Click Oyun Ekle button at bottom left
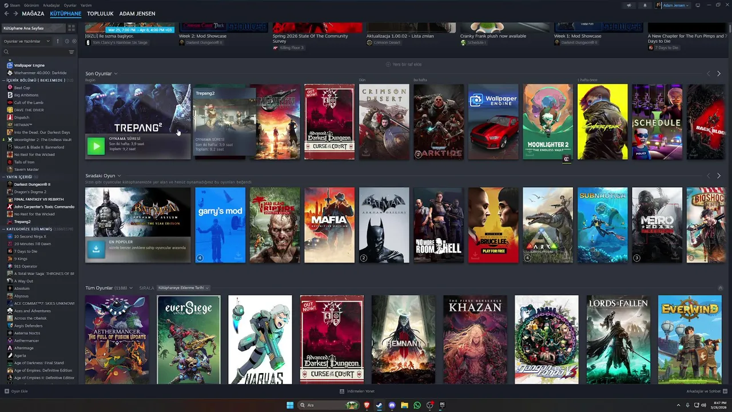Image resolution: width=732 pixels, height=412 pixels. pyautogui.click(x=16, y=391)
